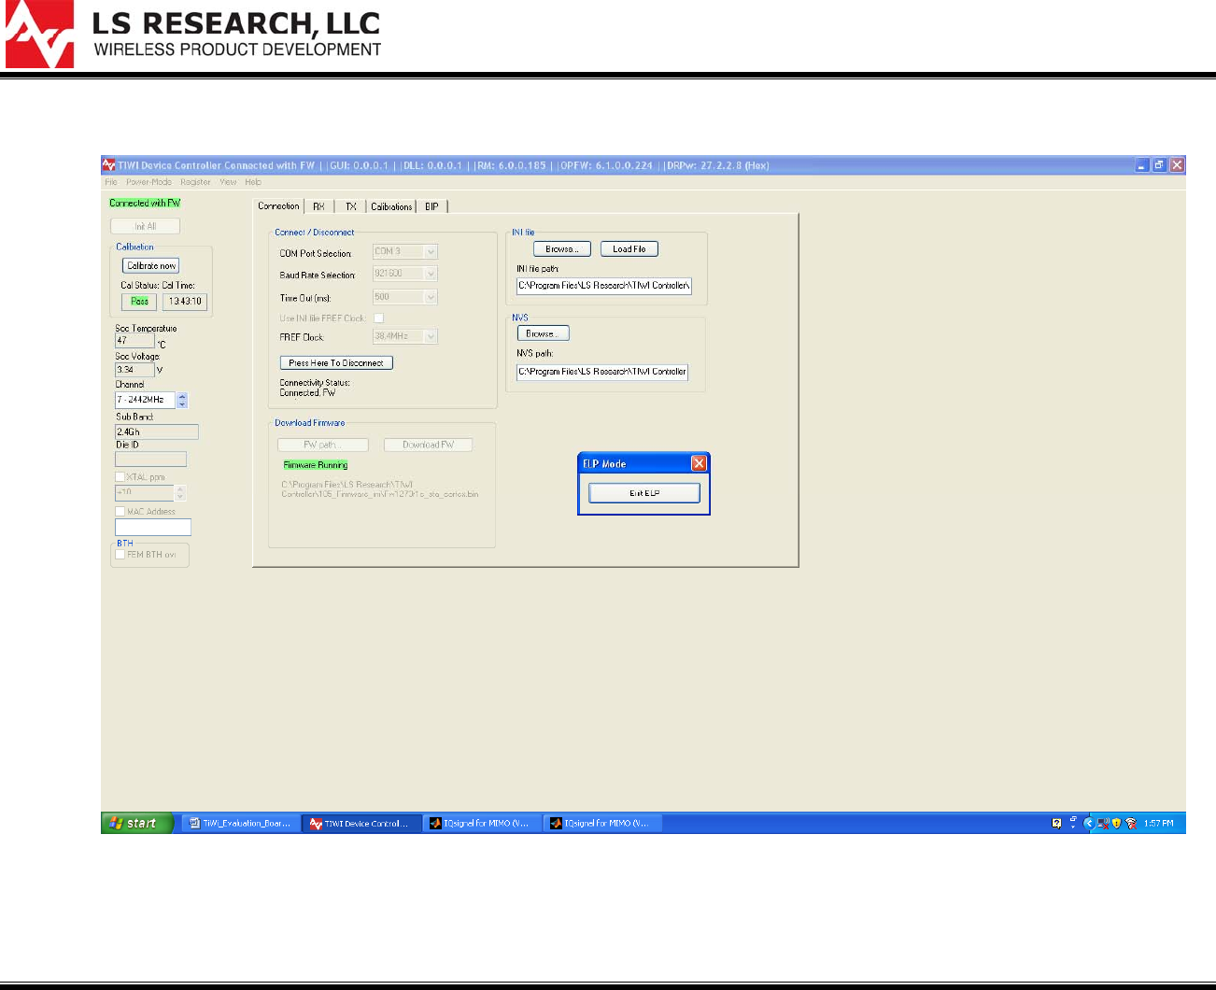
Task: Open the Register menu
Action: point(195,182)
